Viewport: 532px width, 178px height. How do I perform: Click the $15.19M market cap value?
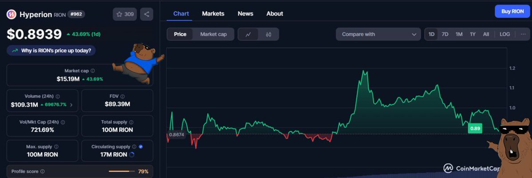click(68, 79)
